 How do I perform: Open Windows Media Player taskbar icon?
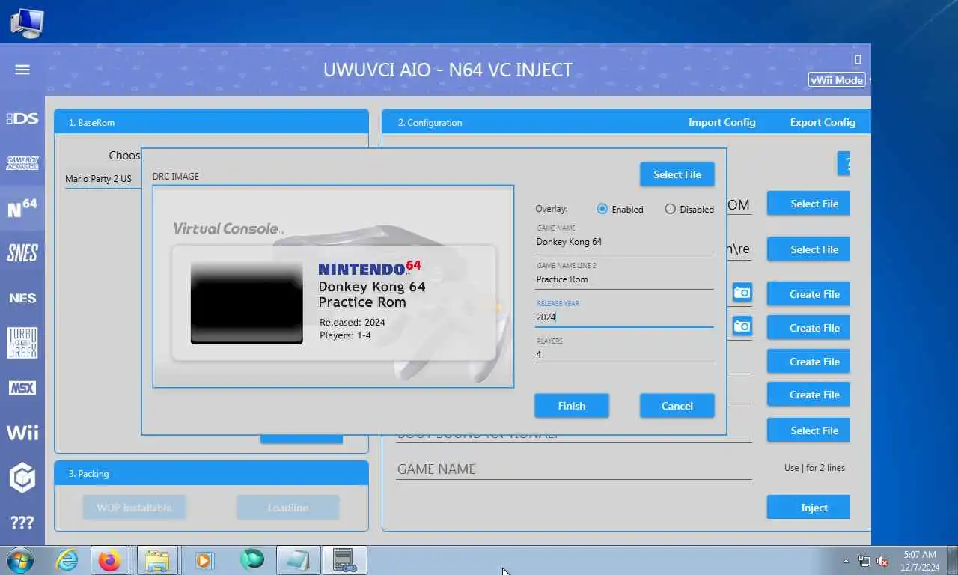(203, 560)
